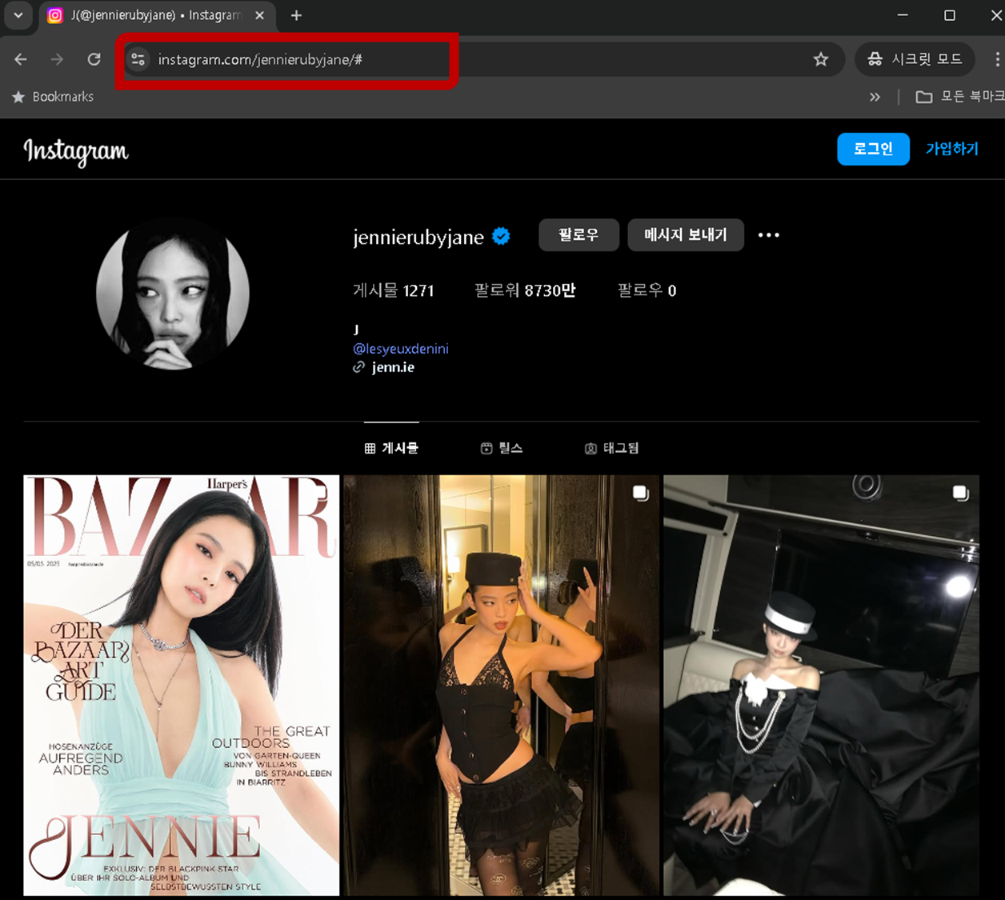Open the tab search dropdown arrow

[18, 15]
